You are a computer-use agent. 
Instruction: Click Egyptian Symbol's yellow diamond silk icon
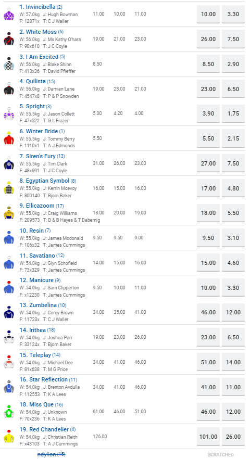pyautogui.click(x=9, y=188)
